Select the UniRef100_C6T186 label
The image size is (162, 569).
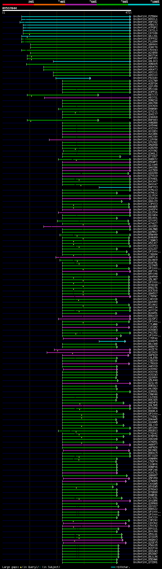click(x=145, y=33)
